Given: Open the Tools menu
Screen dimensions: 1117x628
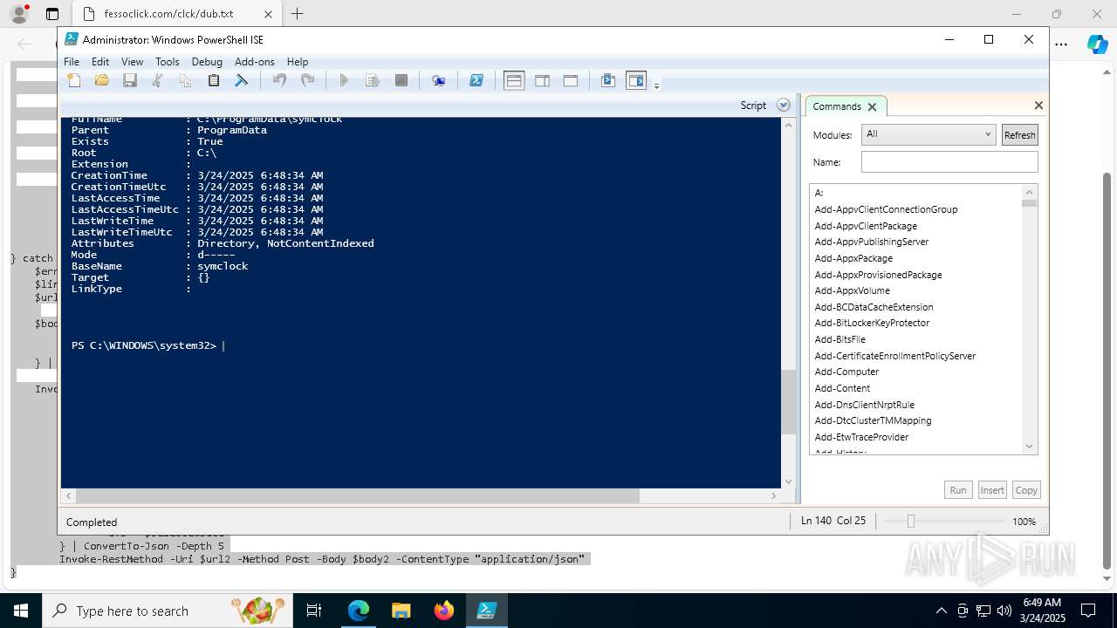Looking at the screenshot, I should coord(167,62).
